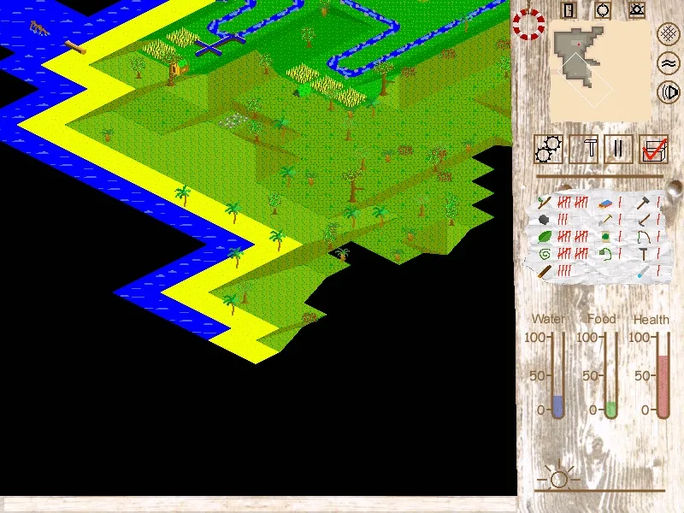The height and width of the screenshot is (513, 684).
Task: Select the shovel tool in inventory
Action: pyautogui.click(x=605, y=220)
